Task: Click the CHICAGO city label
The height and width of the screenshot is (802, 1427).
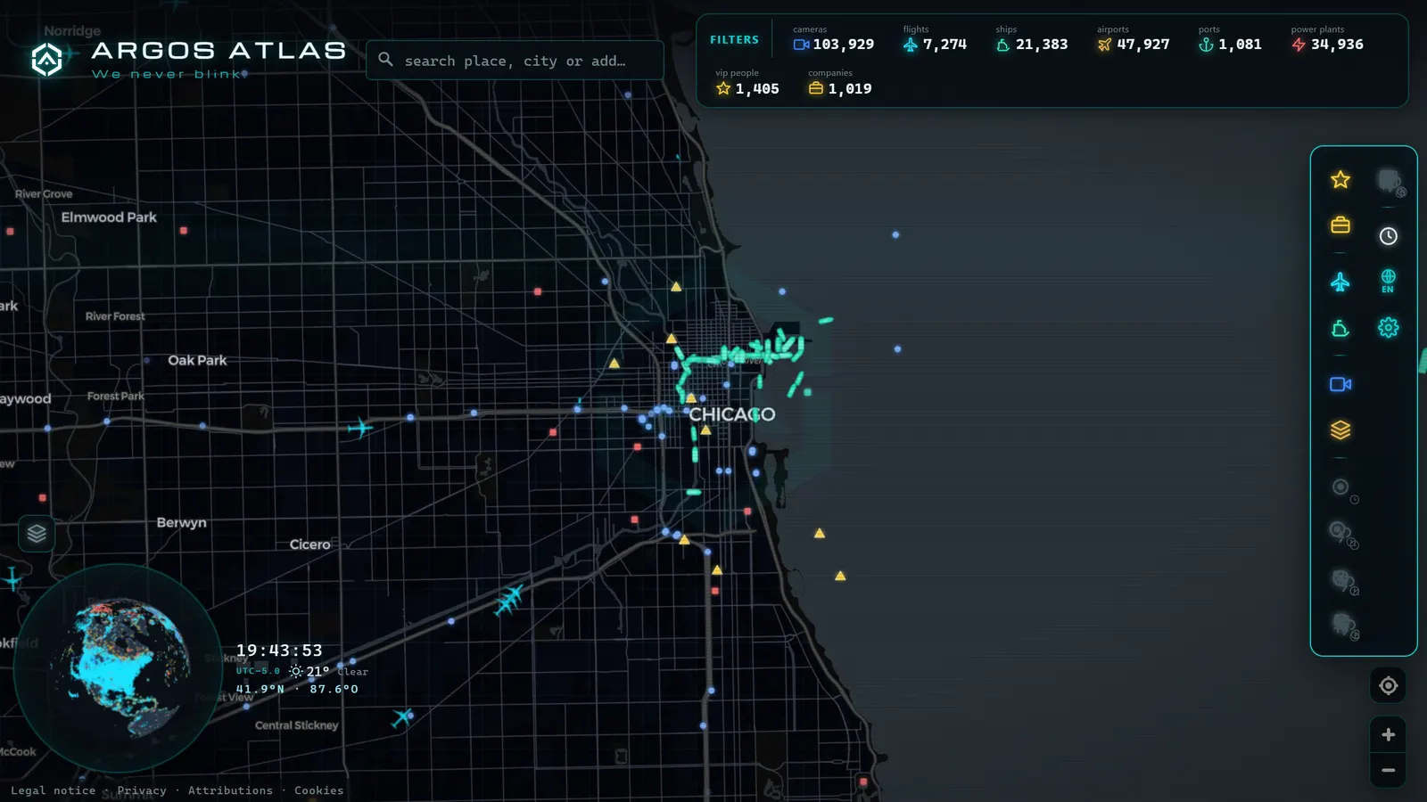Action: (731, 414)
